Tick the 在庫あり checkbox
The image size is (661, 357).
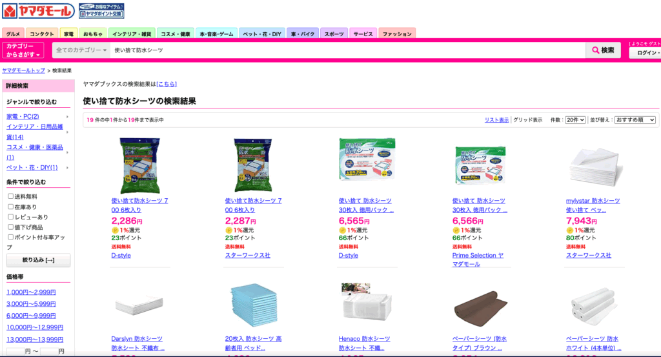coord(10,207)
